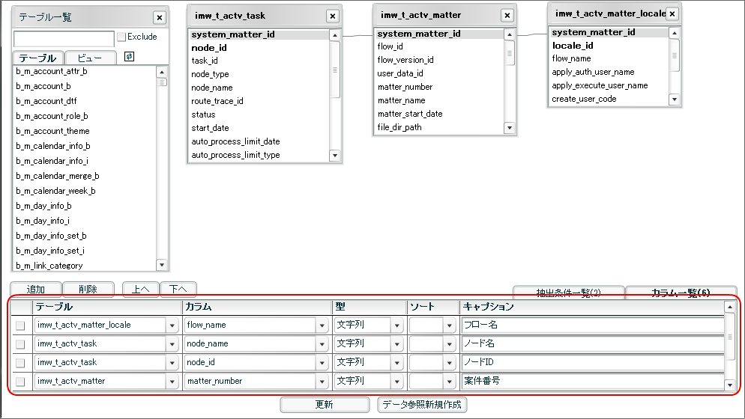Close the imw_t_actv_task table box
The image size is (745, 419).
pos(333,16)
